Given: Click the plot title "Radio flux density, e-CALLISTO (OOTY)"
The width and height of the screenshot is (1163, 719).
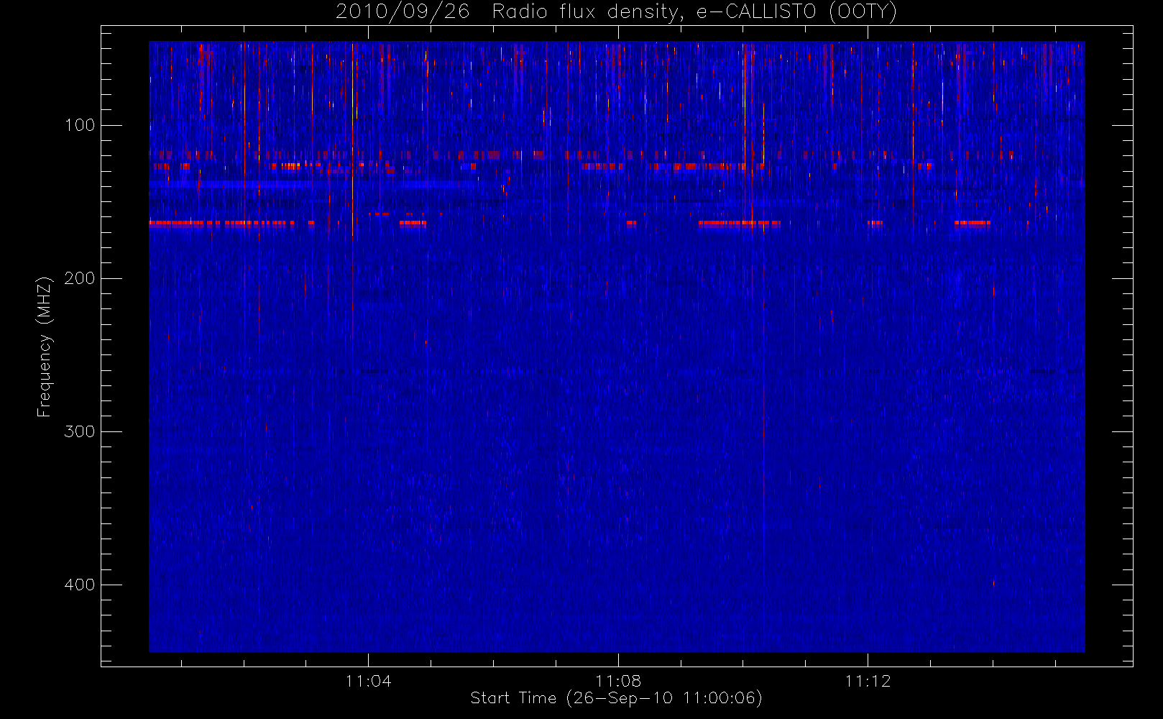Looking at the screenshot, I should 694,12.
